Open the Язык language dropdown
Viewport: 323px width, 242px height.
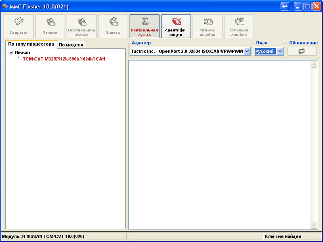280,51
